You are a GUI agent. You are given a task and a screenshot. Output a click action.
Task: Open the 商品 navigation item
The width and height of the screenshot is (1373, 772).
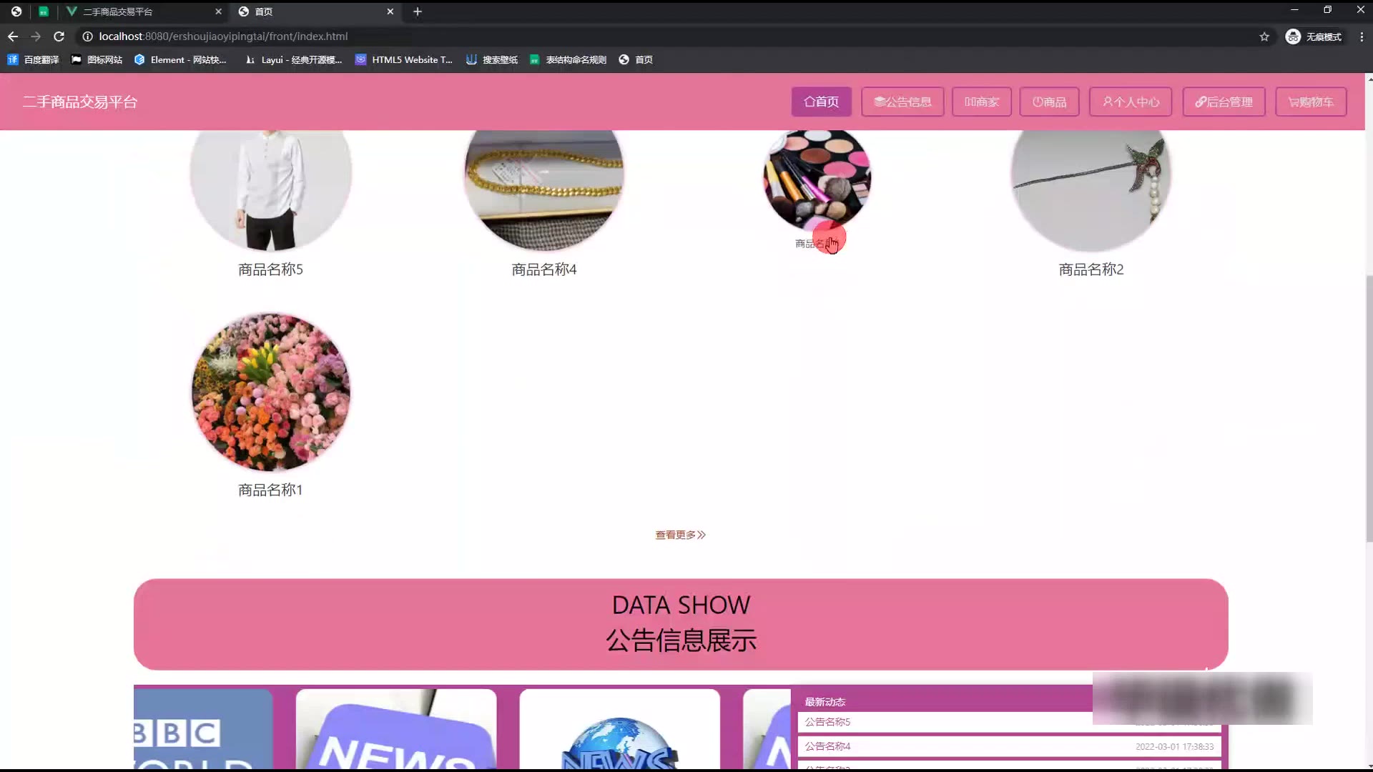point(1049,102)
